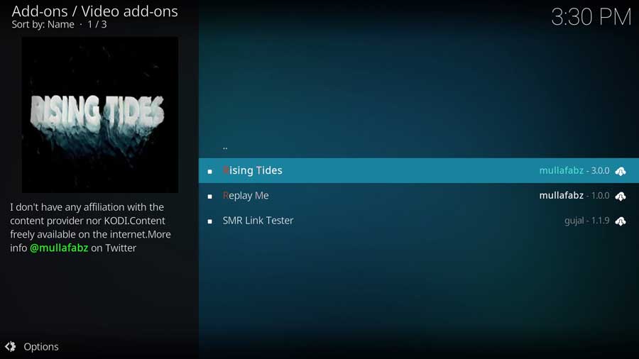Click the mullafabz - 1.0.0 version text
Screen dimensions: 639x359
pyautogui.click(x=574, y=196)
